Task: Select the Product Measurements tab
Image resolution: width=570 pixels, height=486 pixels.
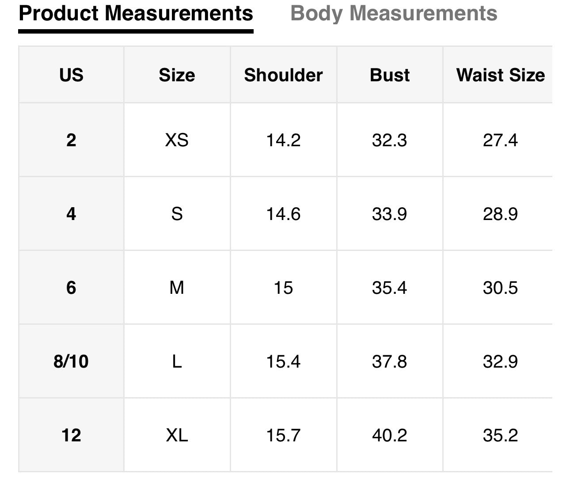Action: click(136, 13)
